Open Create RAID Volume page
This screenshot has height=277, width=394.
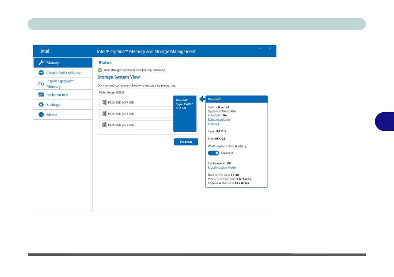tap(63, 73)
